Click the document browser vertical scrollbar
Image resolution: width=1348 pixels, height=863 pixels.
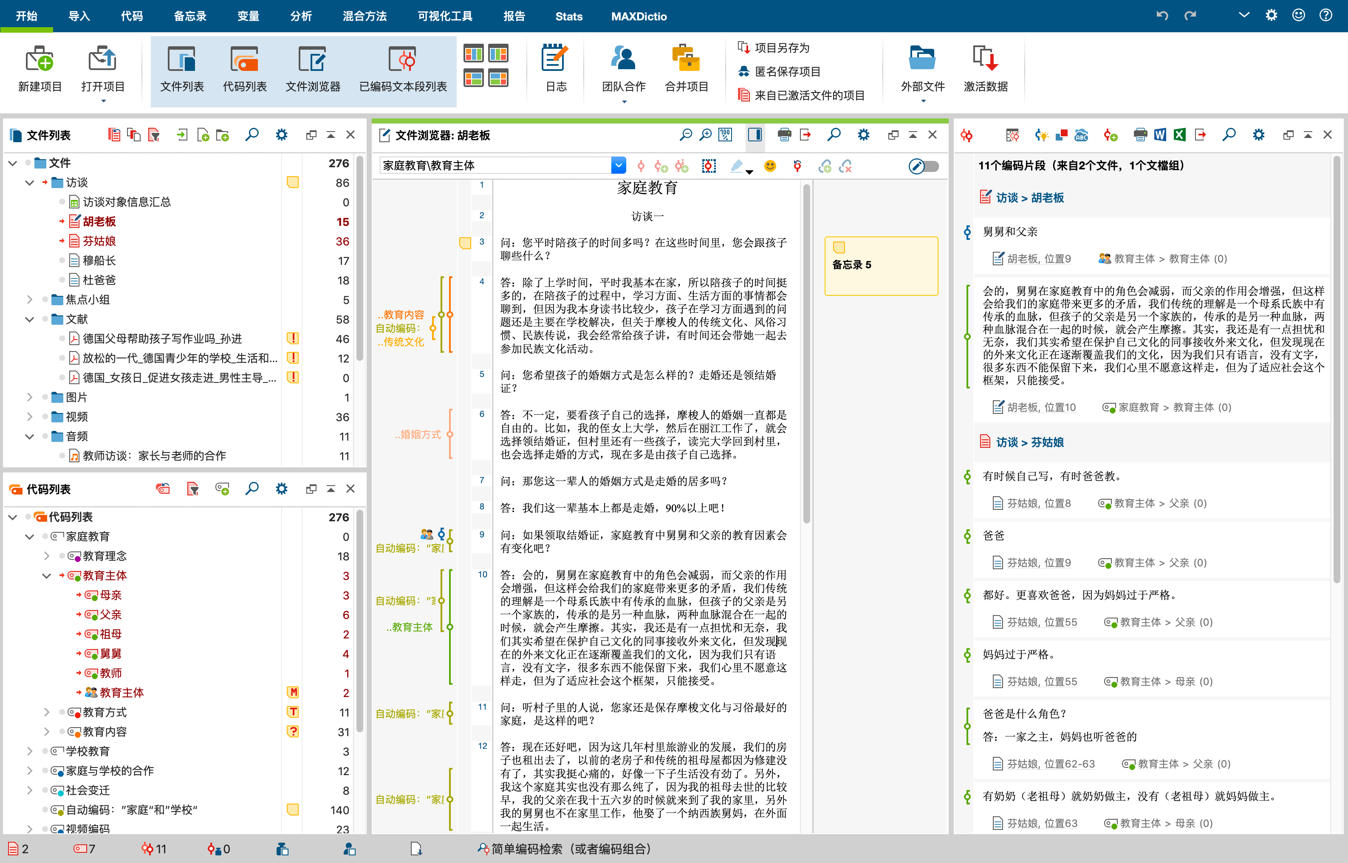point(806,353)
